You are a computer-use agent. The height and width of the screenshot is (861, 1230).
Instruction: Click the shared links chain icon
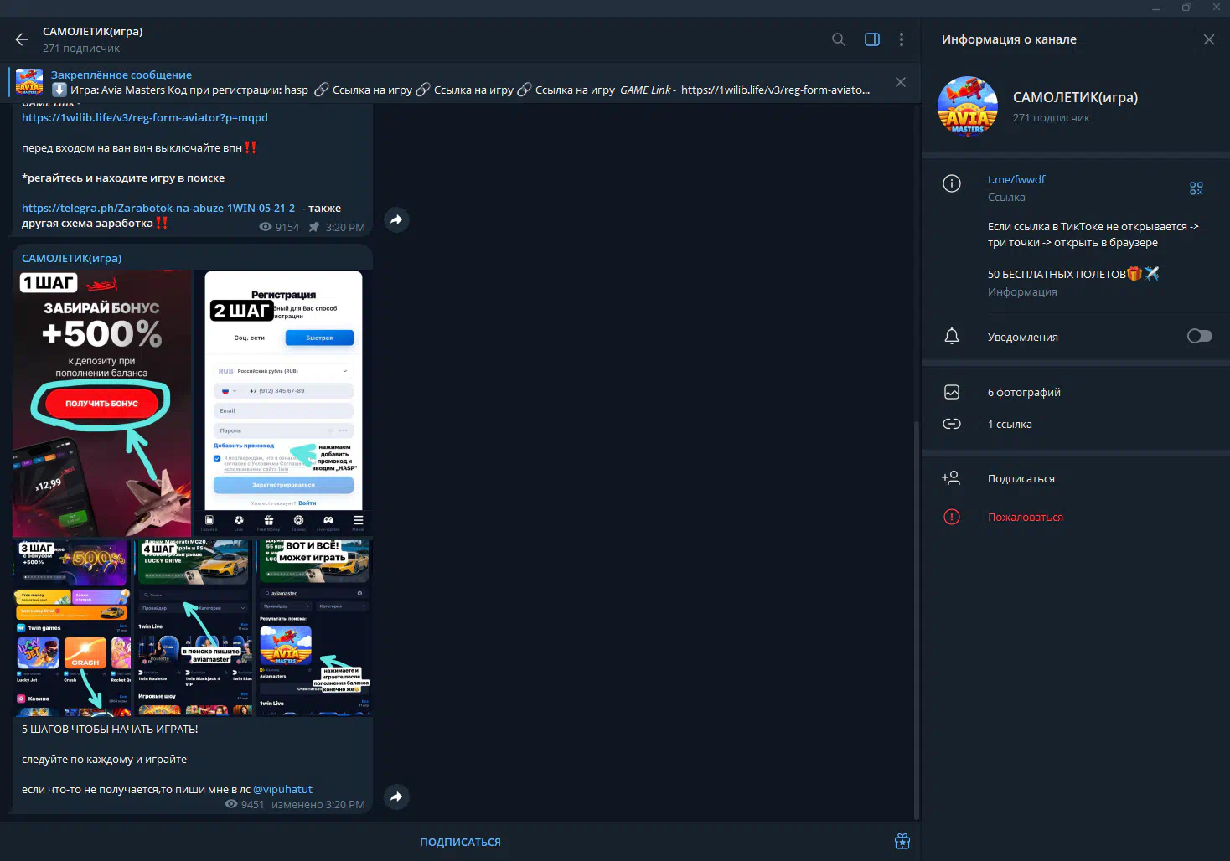point(952,424)
